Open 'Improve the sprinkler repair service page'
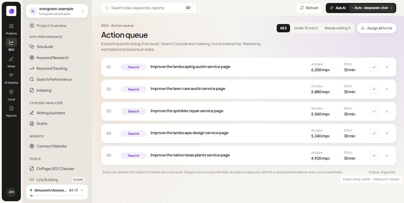This screenshot has width=404, height=203. (187, 111)
